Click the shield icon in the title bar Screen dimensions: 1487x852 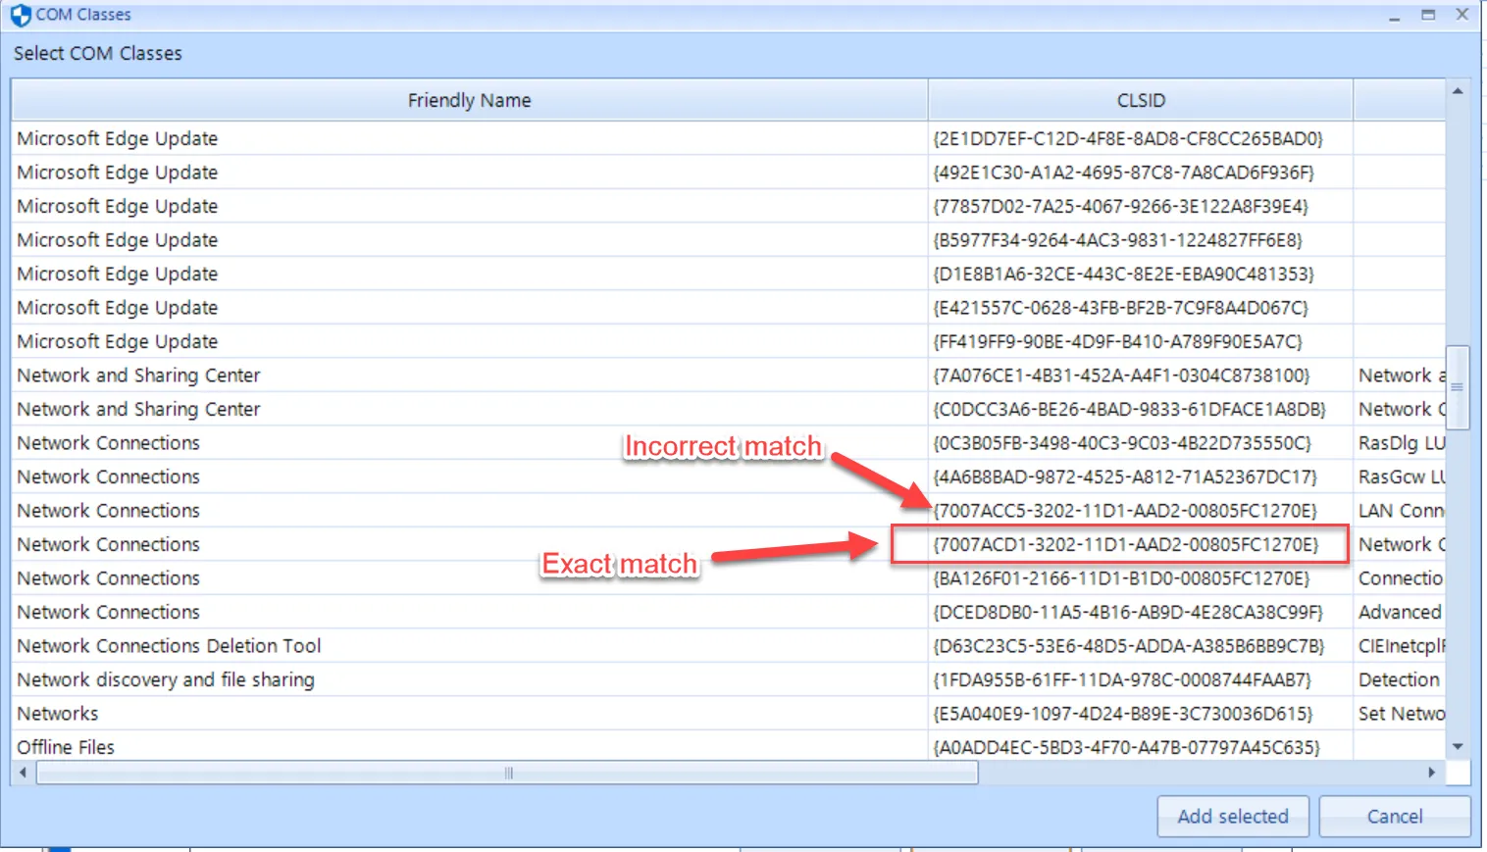coord(22,14)
